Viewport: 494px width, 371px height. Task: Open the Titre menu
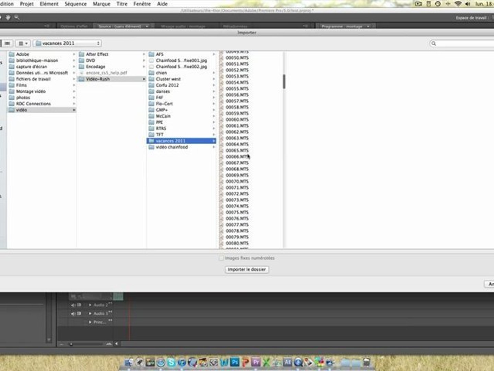(122, 4)
